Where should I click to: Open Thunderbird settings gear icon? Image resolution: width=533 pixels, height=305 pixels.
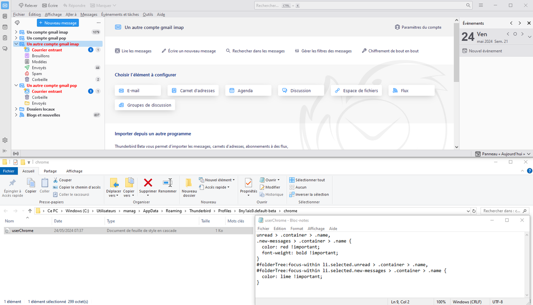5,140
